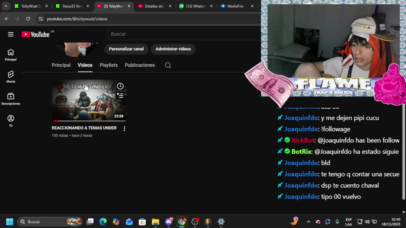
Task: Click browser back arrow
Action: [x=7, y=19]
